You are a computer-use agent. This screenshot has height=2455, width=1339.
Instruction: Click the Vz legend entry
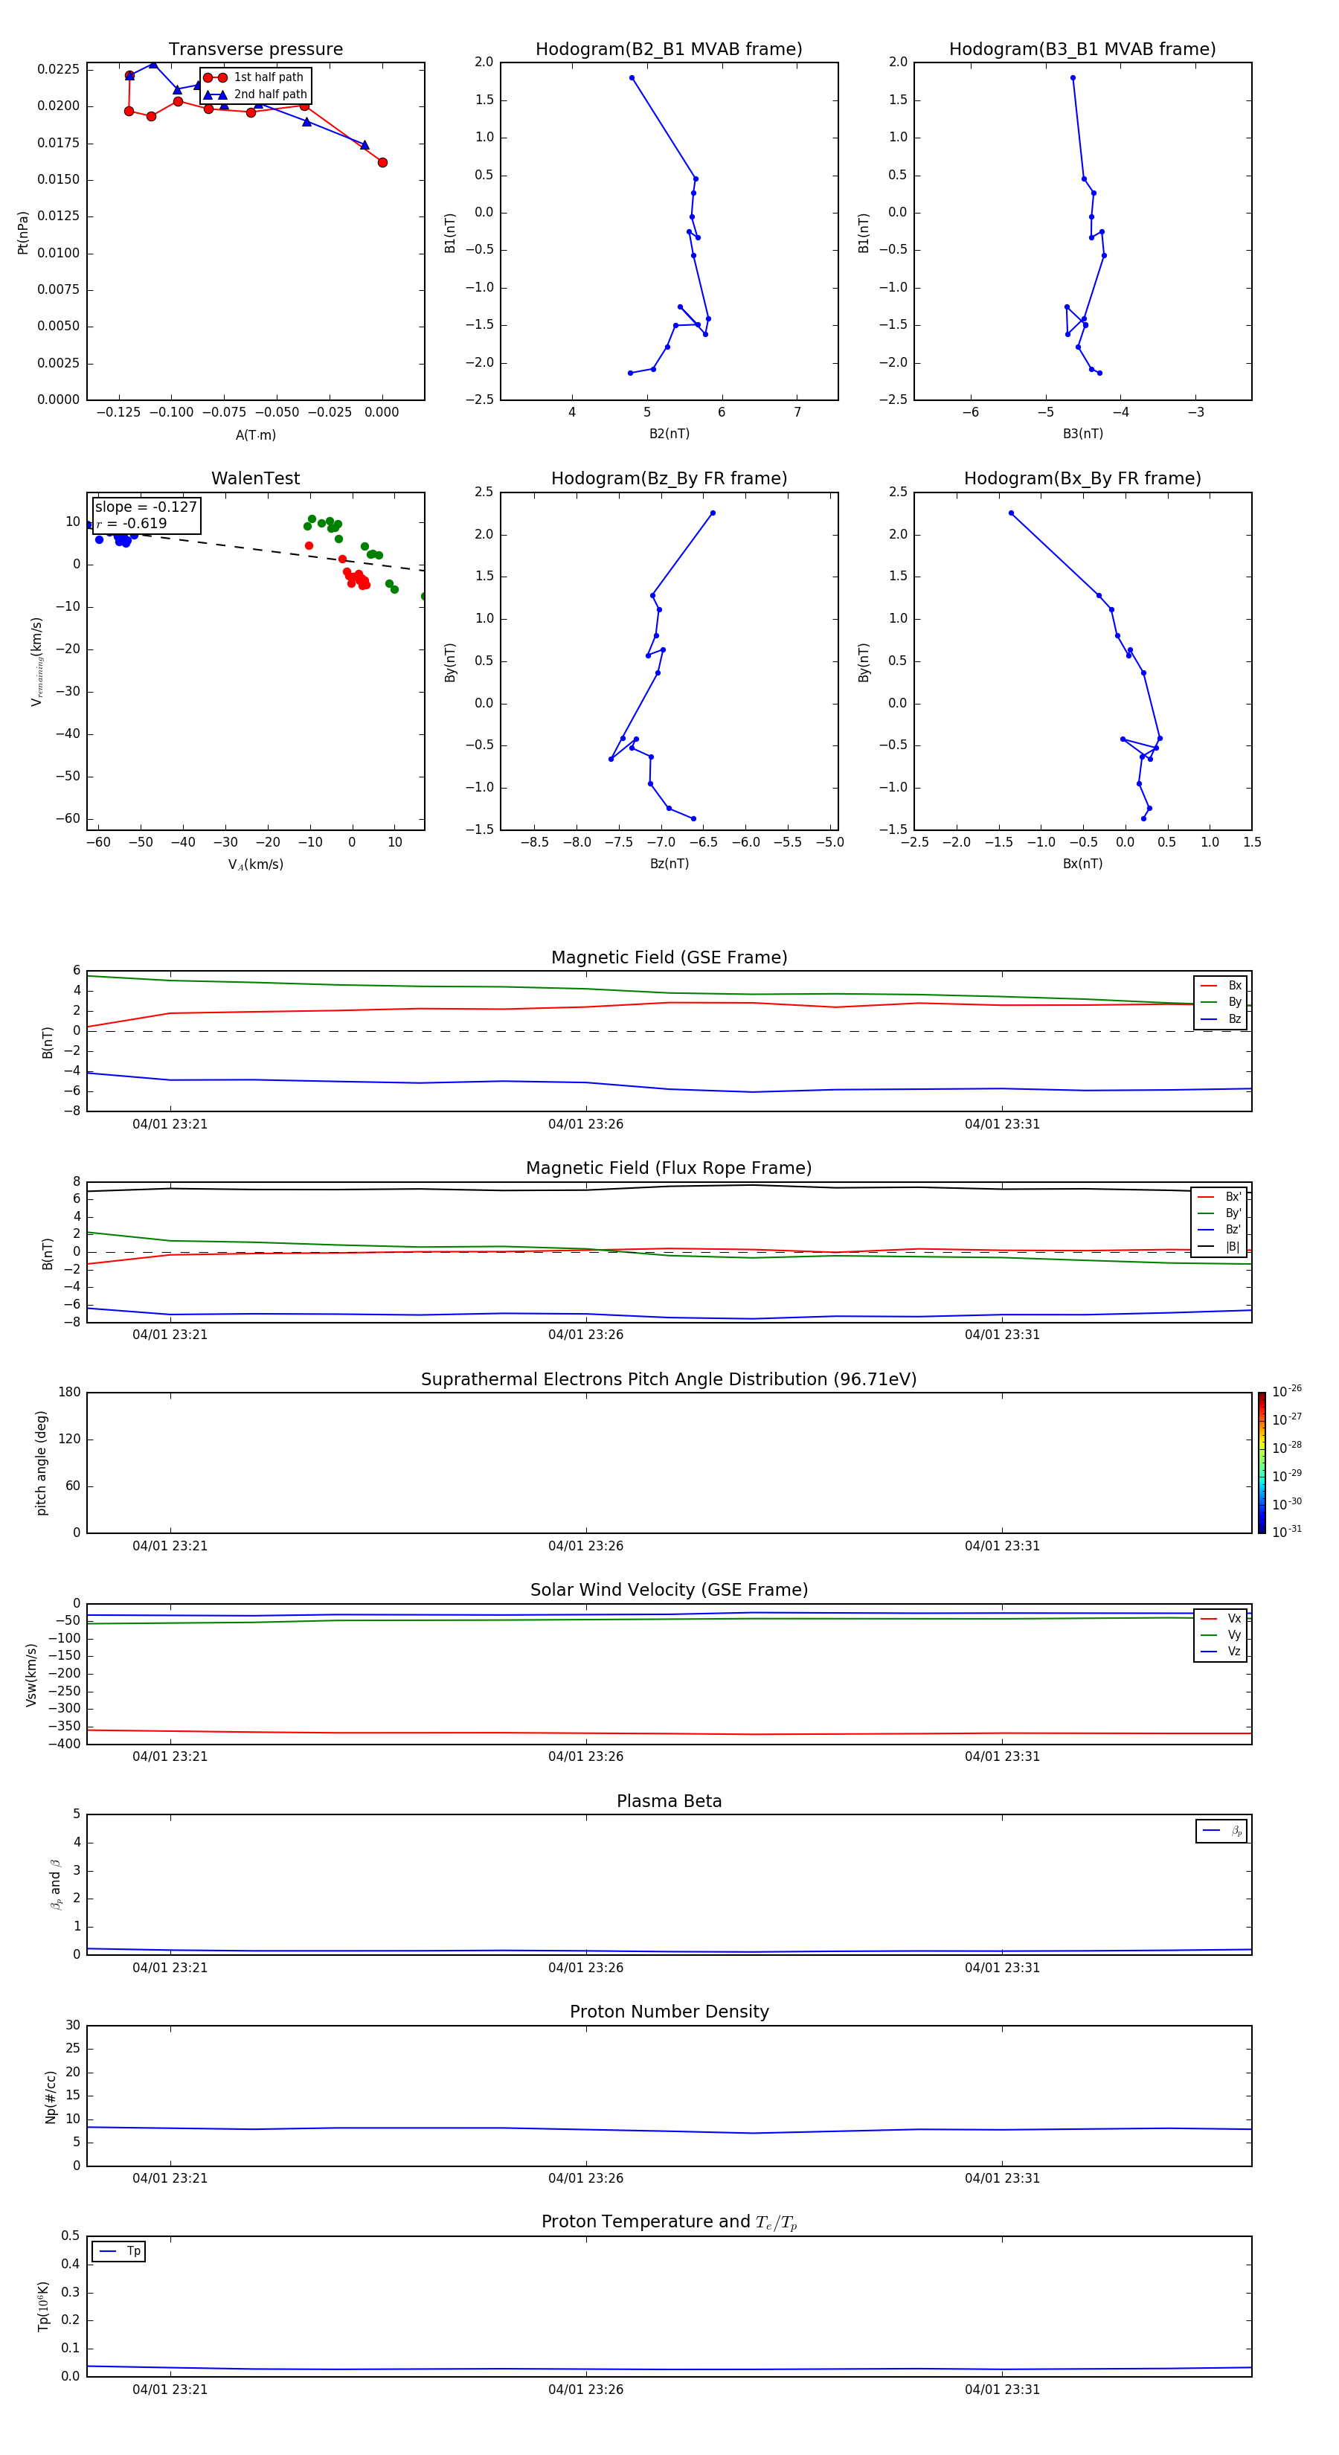point(1221,1652)
